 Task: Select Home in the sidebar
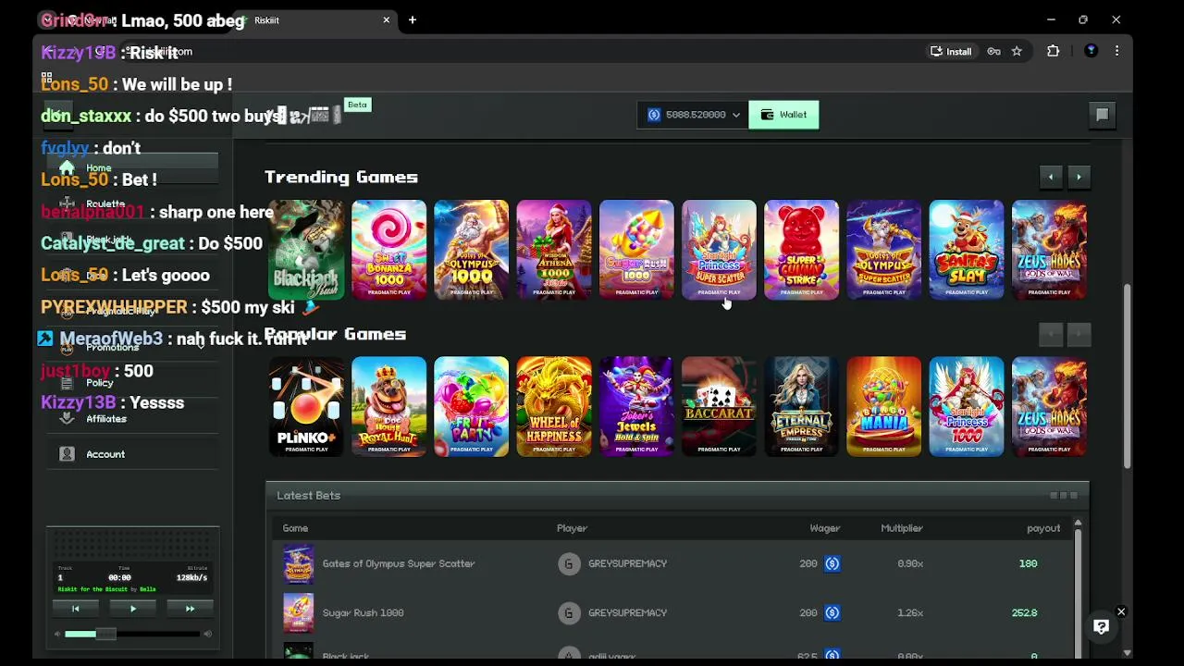pyautogui.click(x=132, y=168)
